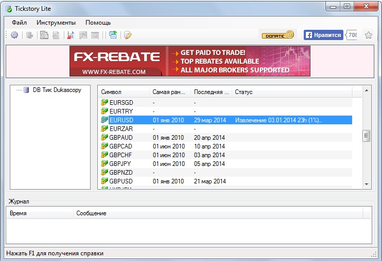Click the star favorite icon in toolbar
Screen dimensions: 382x261
(369, 35)
